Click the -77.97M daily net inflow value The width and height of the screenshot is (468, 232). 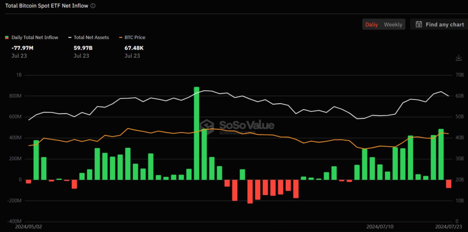pos(22,48)
